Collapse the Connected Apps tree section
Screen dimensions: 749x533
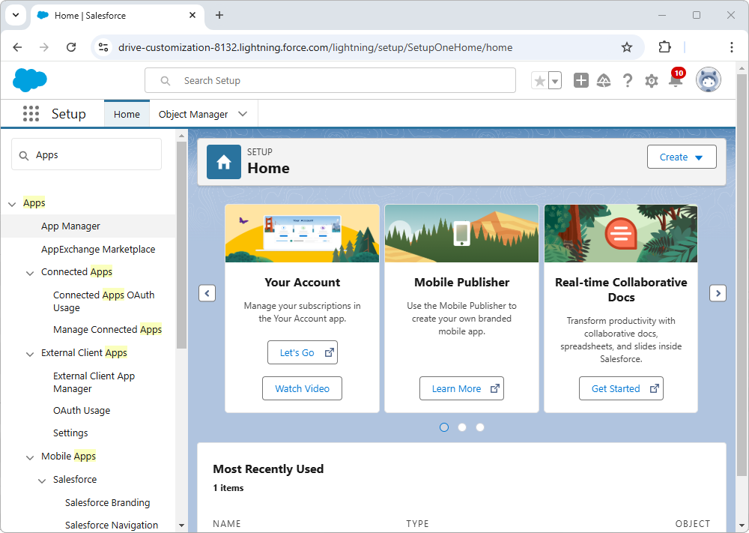30,273
